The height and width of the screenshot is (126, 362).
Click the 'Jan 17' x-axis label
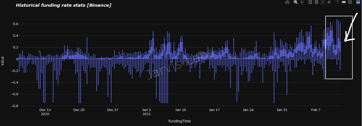(x=214, y=110)
